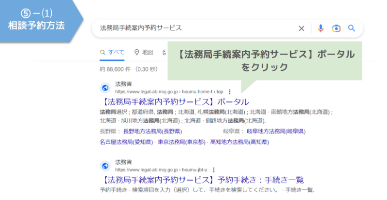Open image search with camera icon
387x200 pixels.
pos(336,29)
